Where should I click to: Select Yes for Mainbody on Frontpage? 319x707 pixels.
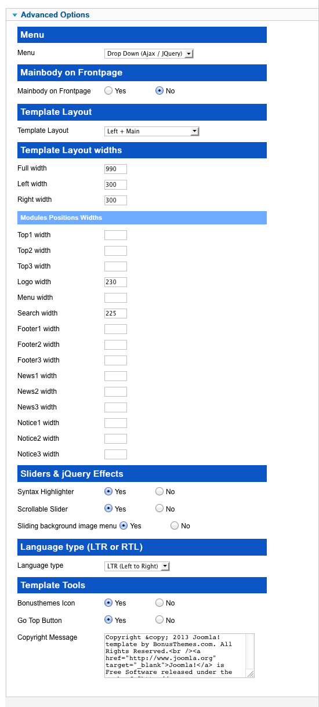point(108,91)
